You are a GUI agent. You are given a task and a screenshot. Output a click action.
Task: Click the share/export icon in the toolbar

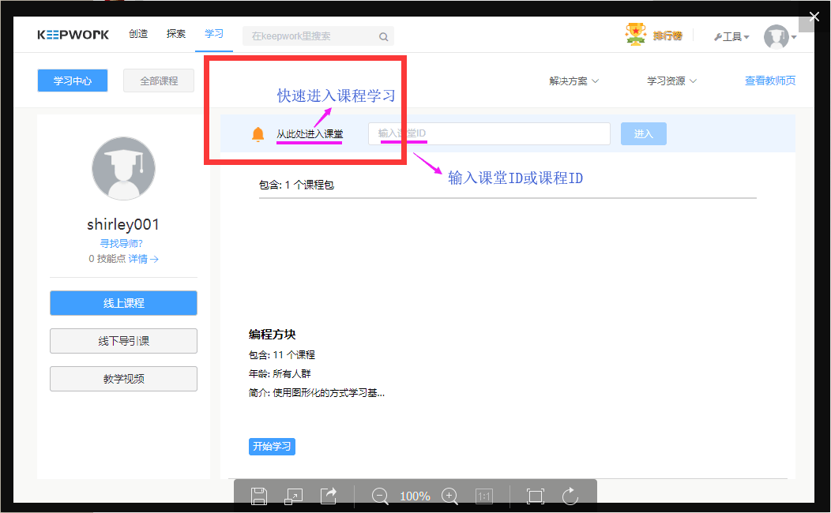[328, 496]
